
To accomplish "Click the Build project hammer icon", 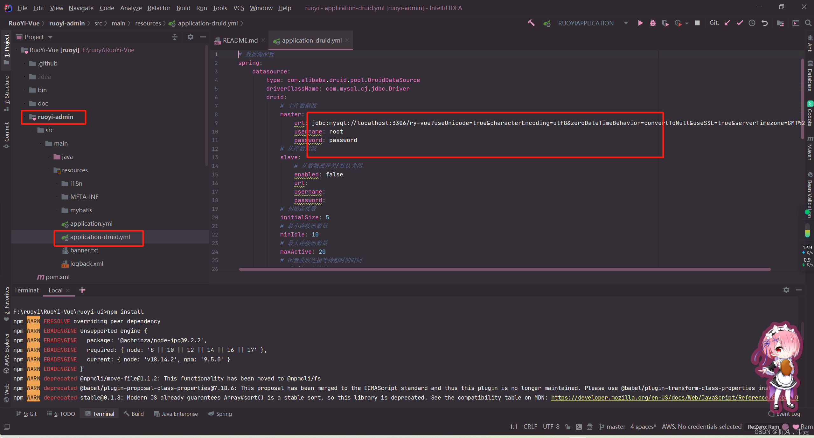I will [531, 23].
